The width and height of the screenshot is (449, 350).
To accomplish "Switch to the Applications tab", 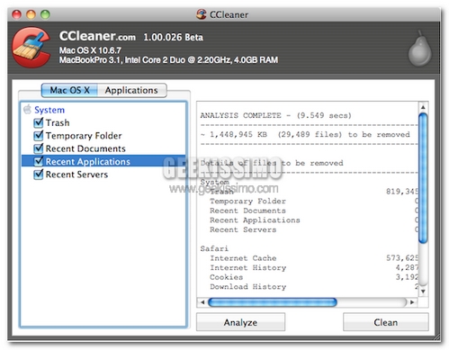I will (131, 90).
